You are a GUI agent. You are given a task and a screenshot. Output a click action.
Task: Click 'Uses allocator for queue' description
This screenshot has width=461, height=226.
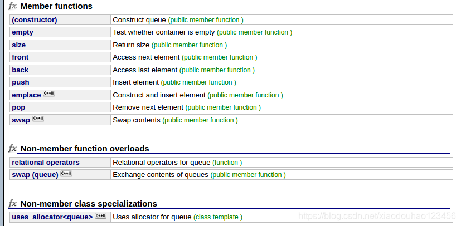point(152,217)
